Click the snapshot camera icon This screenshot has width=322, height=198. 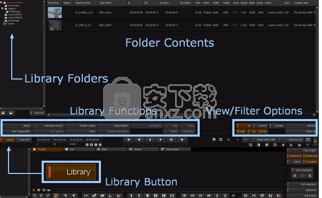point(214,140)
